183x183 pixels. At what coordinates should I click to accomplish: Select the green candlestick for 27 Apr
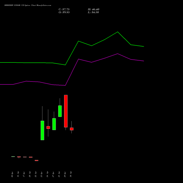click(54, 124)
